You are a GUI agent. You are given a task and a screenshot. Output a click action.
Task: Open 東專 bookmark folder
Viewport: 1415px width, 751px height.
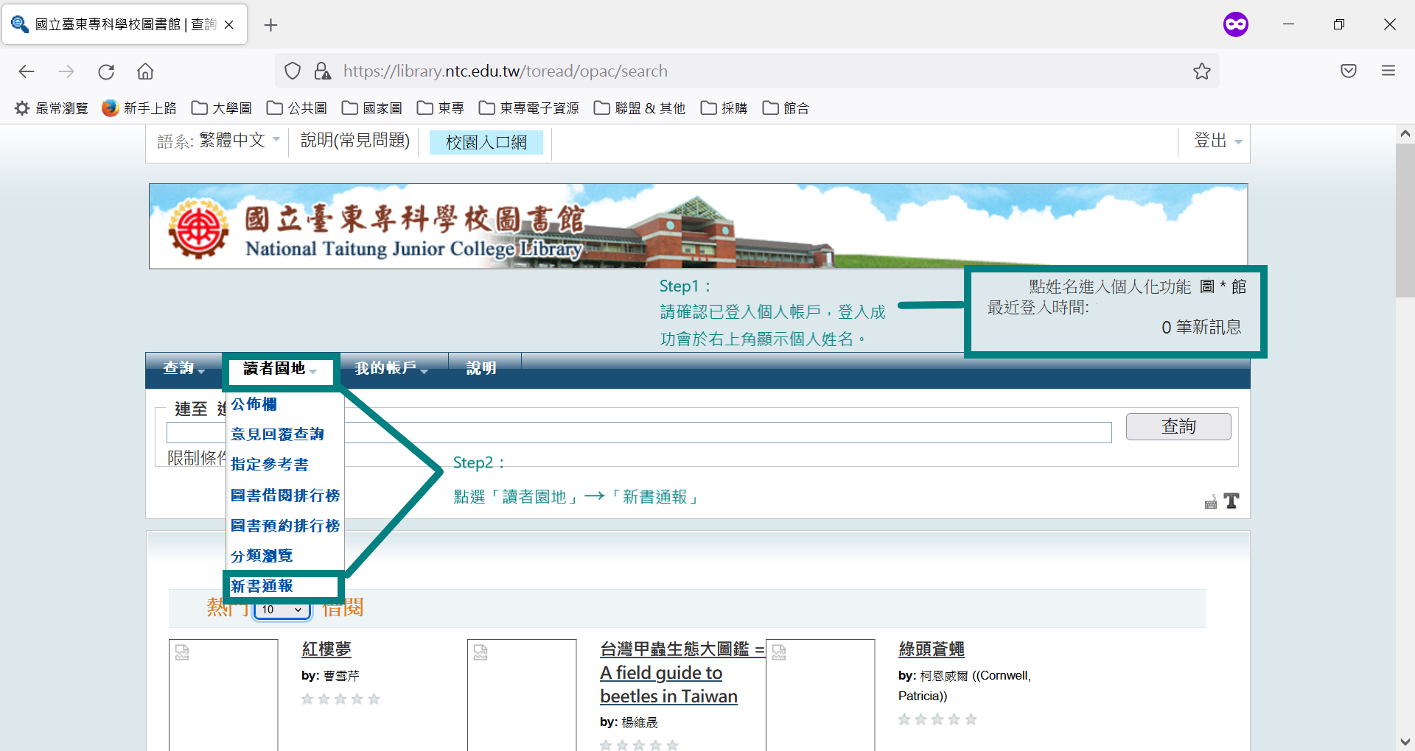[x=441, y=108]
